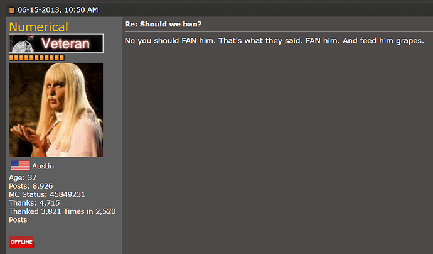Click the orange reputation bar
This screenshot has height=254, width=433.
coord(37,58)
